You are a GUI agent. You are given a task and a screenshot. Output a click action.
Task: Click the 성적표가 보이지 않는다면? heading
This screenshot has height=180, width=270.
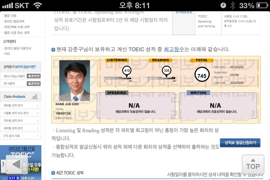[20, 67]
